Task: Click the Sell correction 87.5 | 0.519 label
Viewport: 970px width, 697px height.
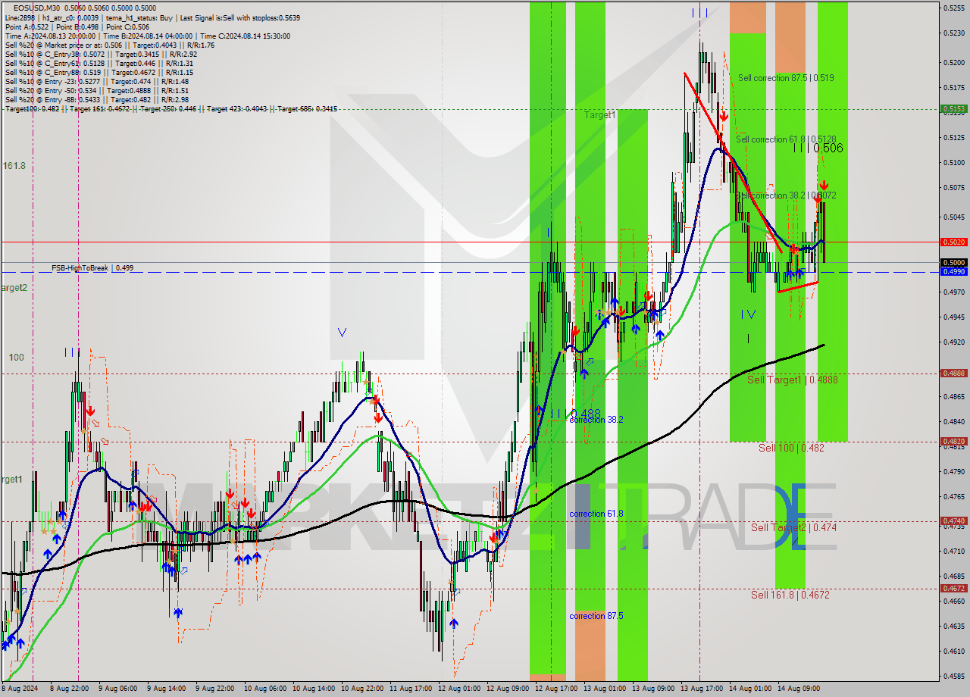Action: coord(785,78)
